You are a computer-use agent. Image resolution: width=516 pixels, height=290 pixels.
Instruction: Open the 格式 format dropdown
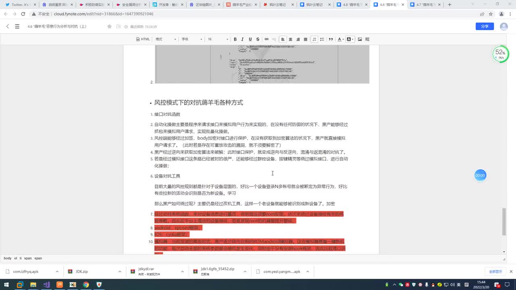coord(166,39)
